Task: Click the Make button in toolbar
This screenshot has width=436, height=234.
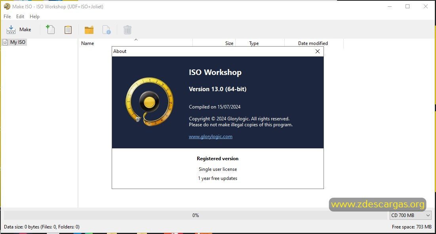Action: point(19,29)
